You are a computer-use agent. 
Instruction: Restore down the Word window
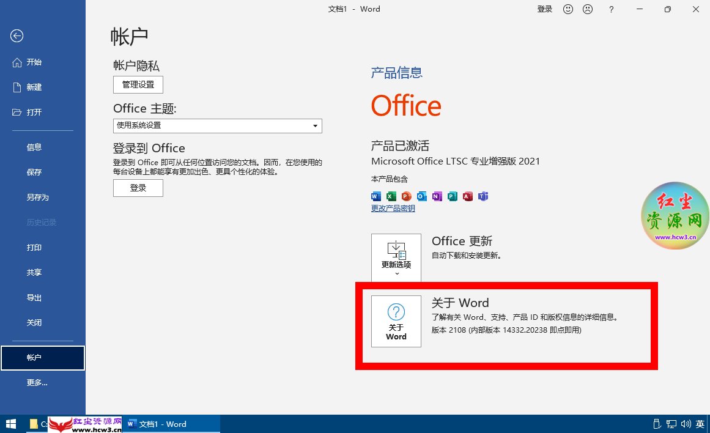click(667, 9)
